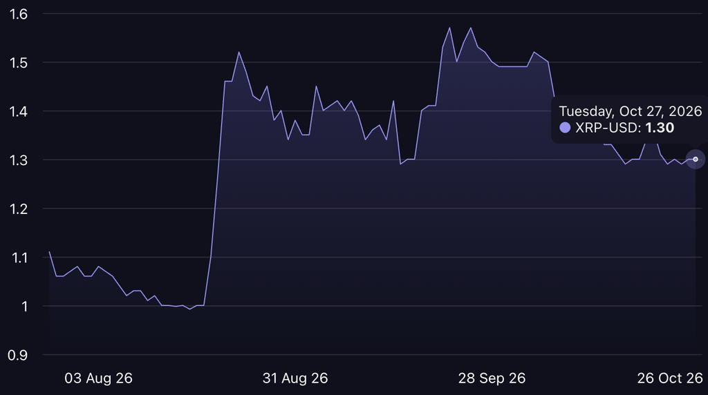Screen dimensions: 708x395
Task: Click the 1.4 y-axis value
Action: click(19, 111)
